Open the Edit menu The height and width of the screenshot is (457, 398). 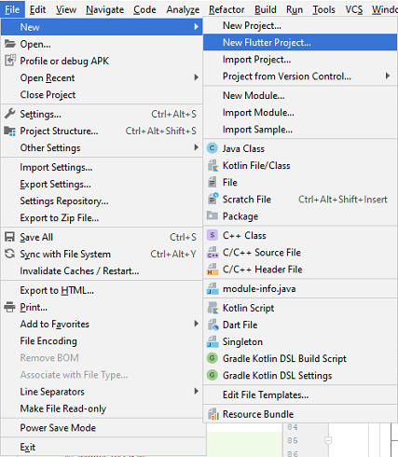pyautogui.click(x=37, y=9)
